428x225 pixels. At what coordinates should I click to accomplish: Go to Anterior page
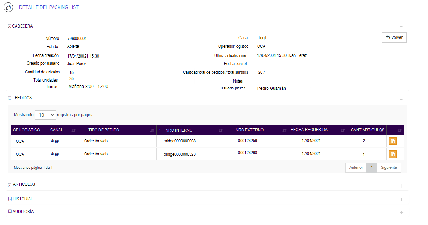point(356,168)
